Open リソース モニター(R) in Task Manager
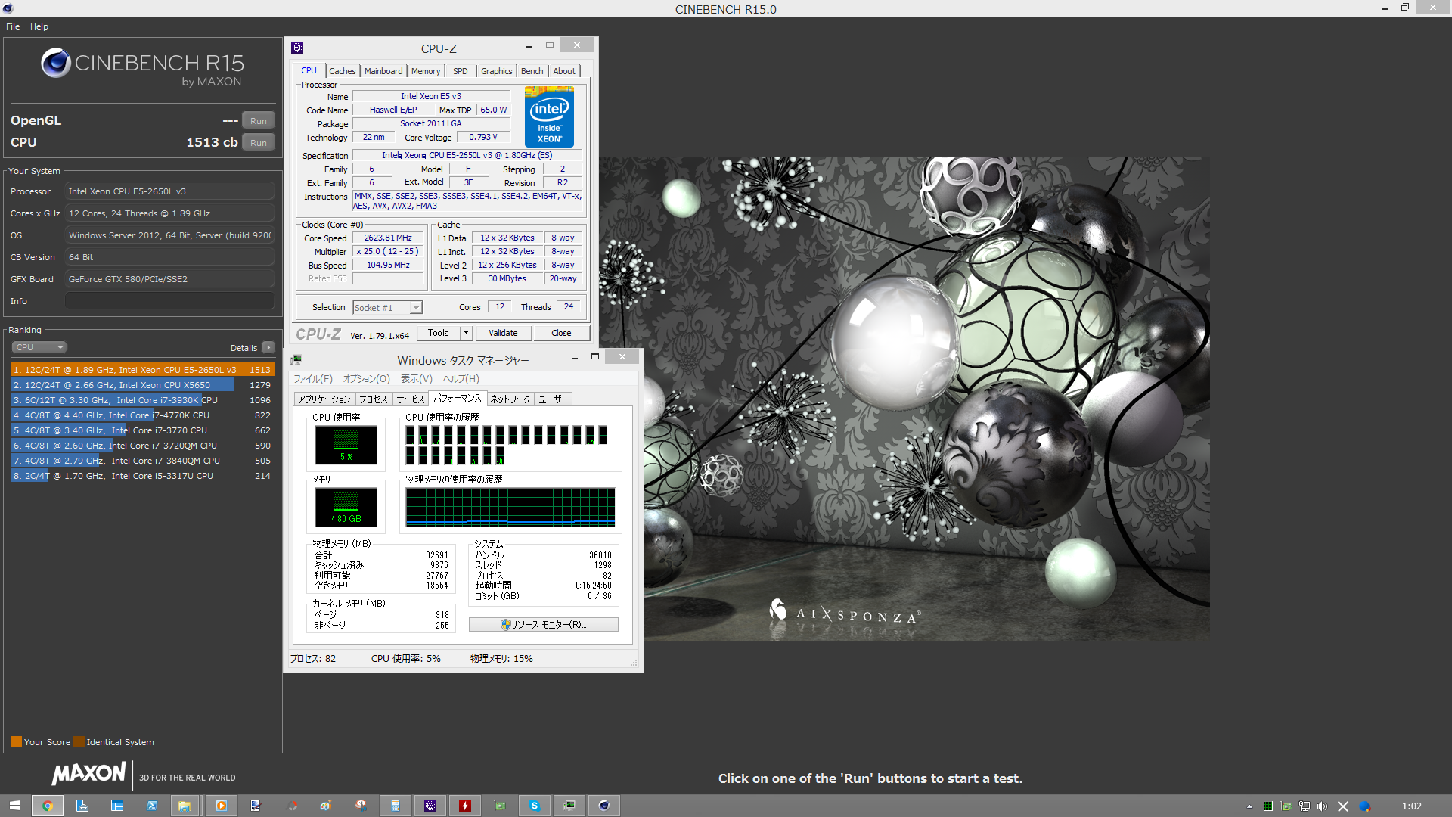The height and width of the screenshot is (817, 1452). (544, 625)
